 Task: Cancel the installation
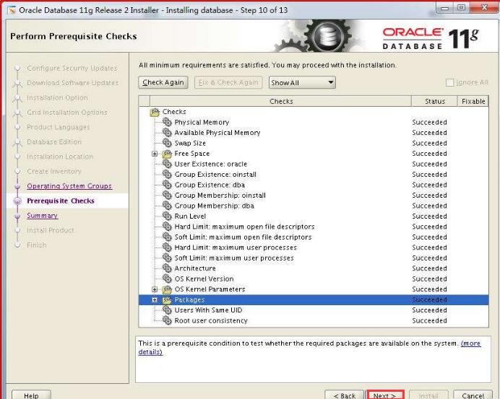[473, 395]
